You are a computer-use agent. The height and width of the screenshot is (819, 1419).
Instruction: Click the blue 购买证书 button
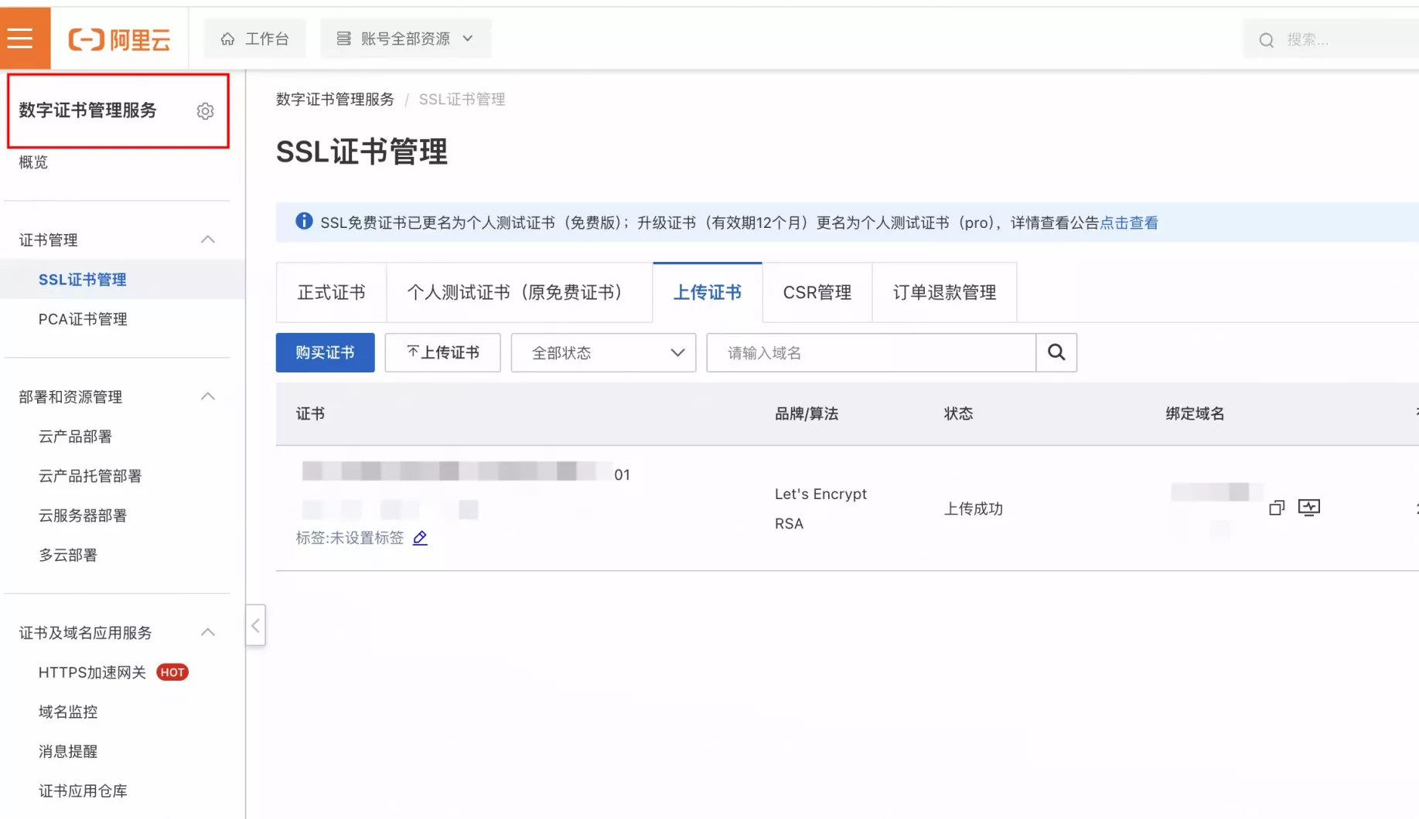click(325, 352)
